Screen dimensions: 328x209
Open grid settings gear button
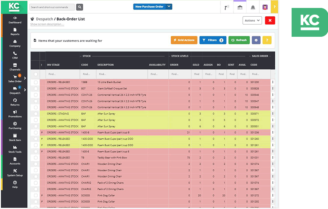pyautogui.click(x=256, y=40)
